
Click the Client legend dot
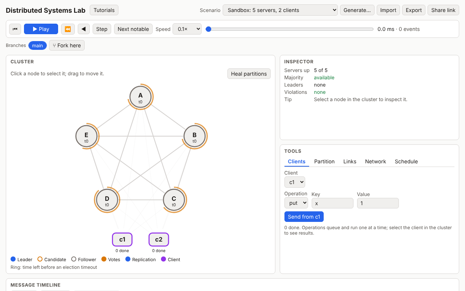[x=163, y=259]
